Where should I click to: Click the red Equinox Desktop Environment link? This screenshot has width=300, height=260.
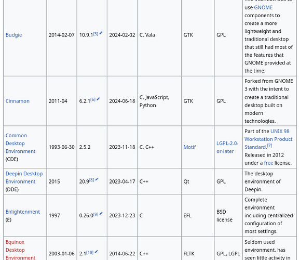pyautogui.click(x=20, y=250)
